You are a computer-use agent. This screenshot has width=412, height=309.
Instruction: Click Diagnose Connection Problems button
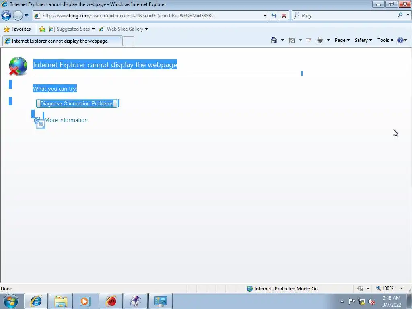77,103
